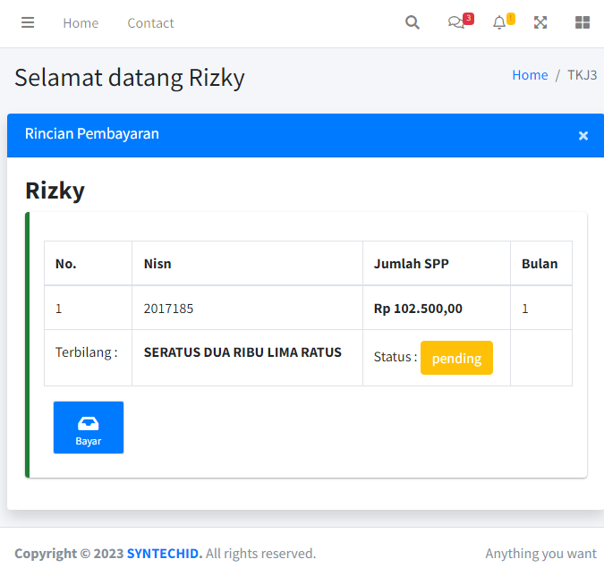Click the TKJ3 breadcrumb item

pyautogui.click(x=582, y=75)
